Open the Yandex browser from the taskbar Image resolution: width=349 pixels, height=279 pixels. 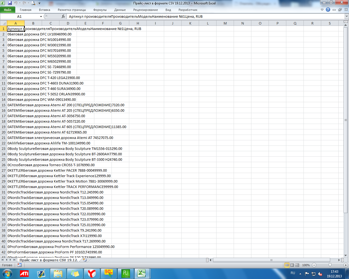pyautogui.click(x=92, y=273)
